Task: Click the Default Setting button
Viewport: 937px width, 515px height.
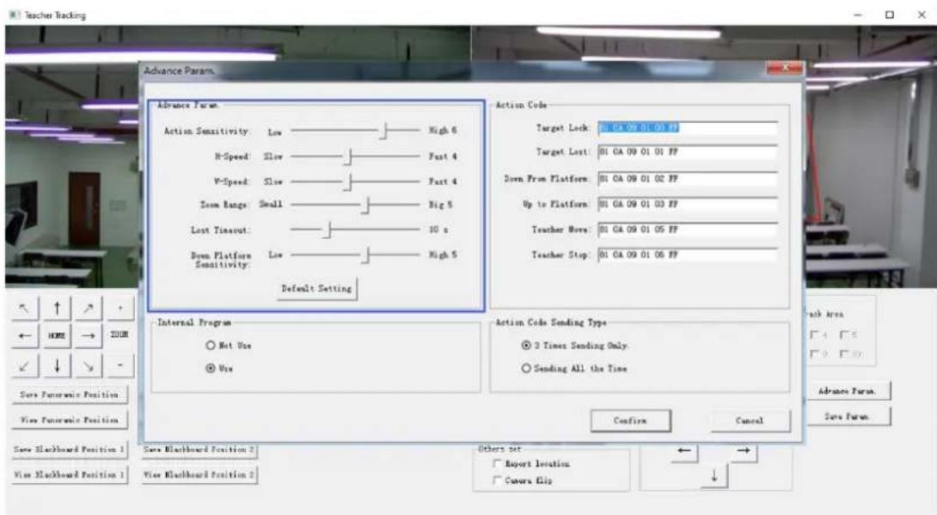Action: (x=316, y=289)
